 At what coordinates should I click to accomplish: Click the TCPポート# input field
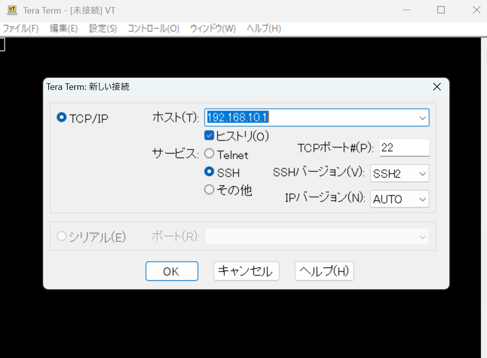[x=404, y=148]
